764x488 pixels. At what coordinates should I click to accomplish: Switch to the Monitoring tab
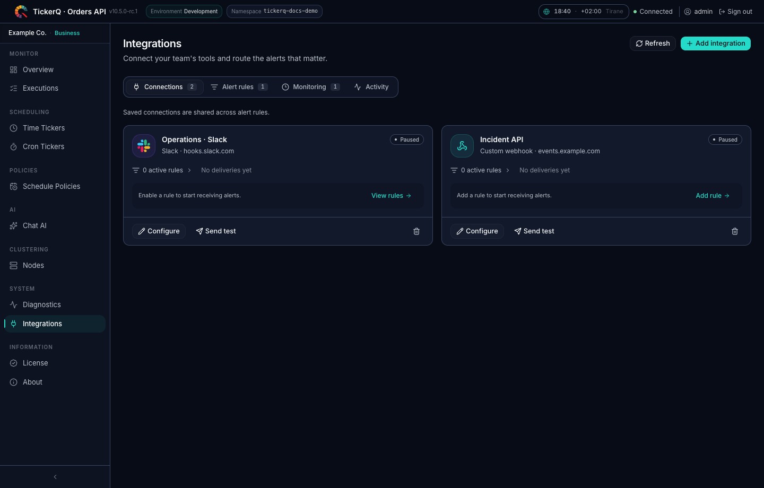point(311,87)
